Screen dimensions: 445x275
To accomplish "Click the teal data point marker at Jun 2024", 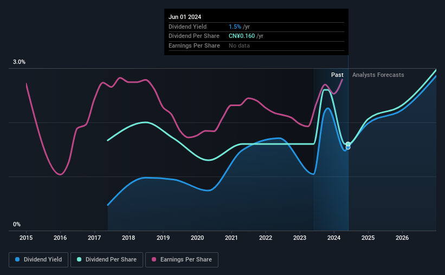I will pos(348,144).
